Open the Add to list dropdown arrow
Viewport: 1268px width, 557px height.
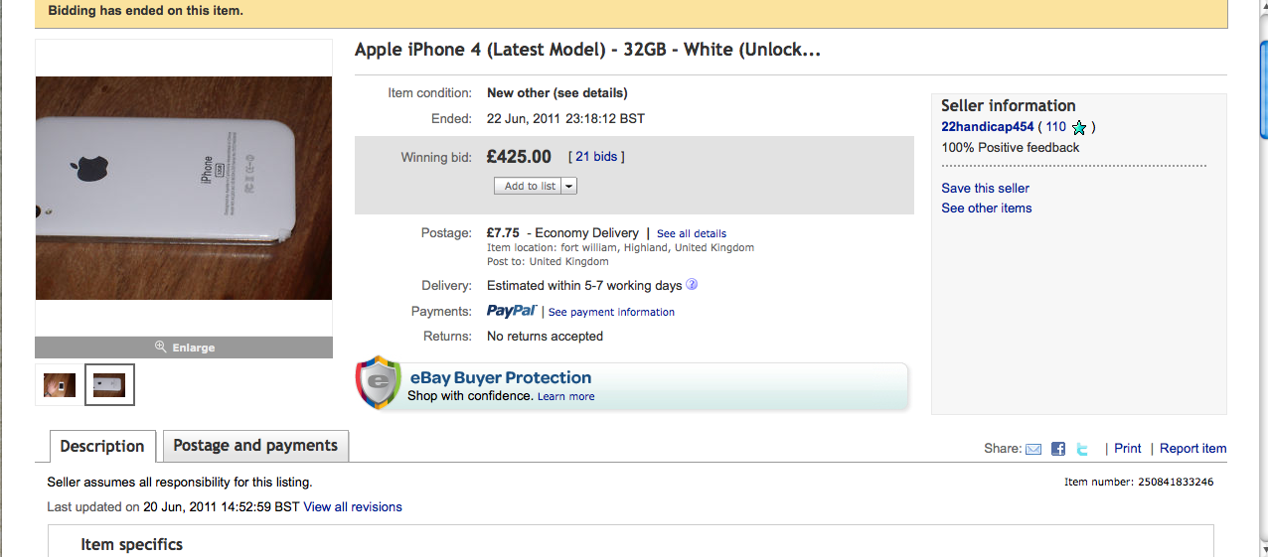pyautogui.click(x=569, y=186)
